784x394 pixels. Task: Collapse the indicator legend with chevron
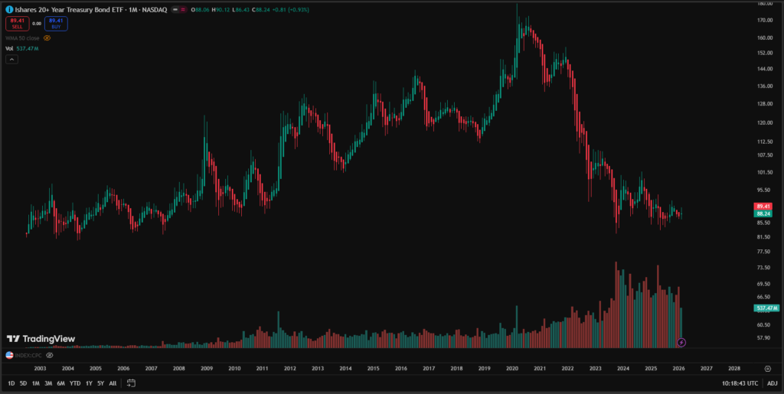point(12,59)
